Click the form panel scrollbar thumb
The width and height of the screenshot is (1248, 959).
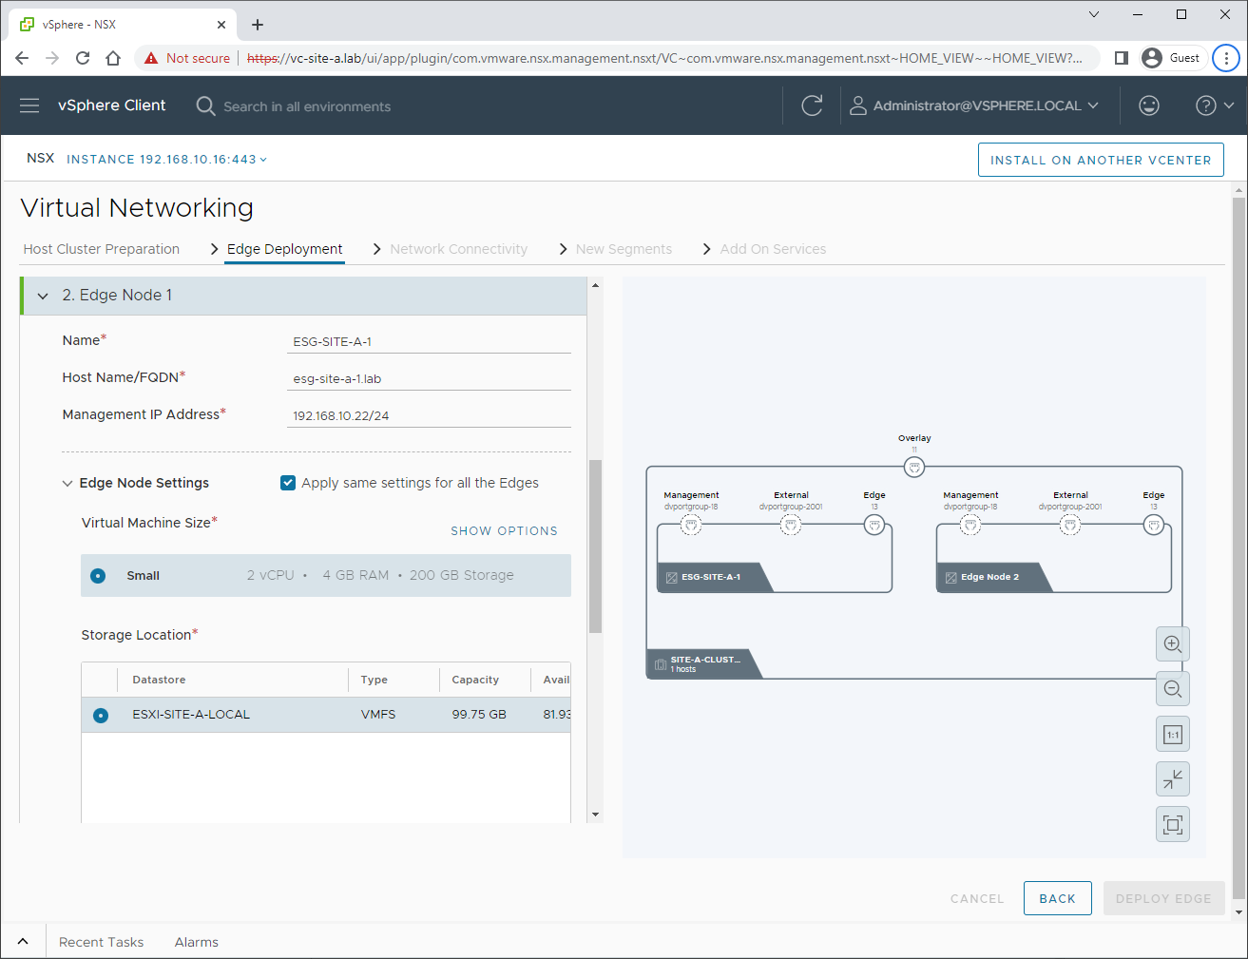pyautogui.click(x=596, y=547)
